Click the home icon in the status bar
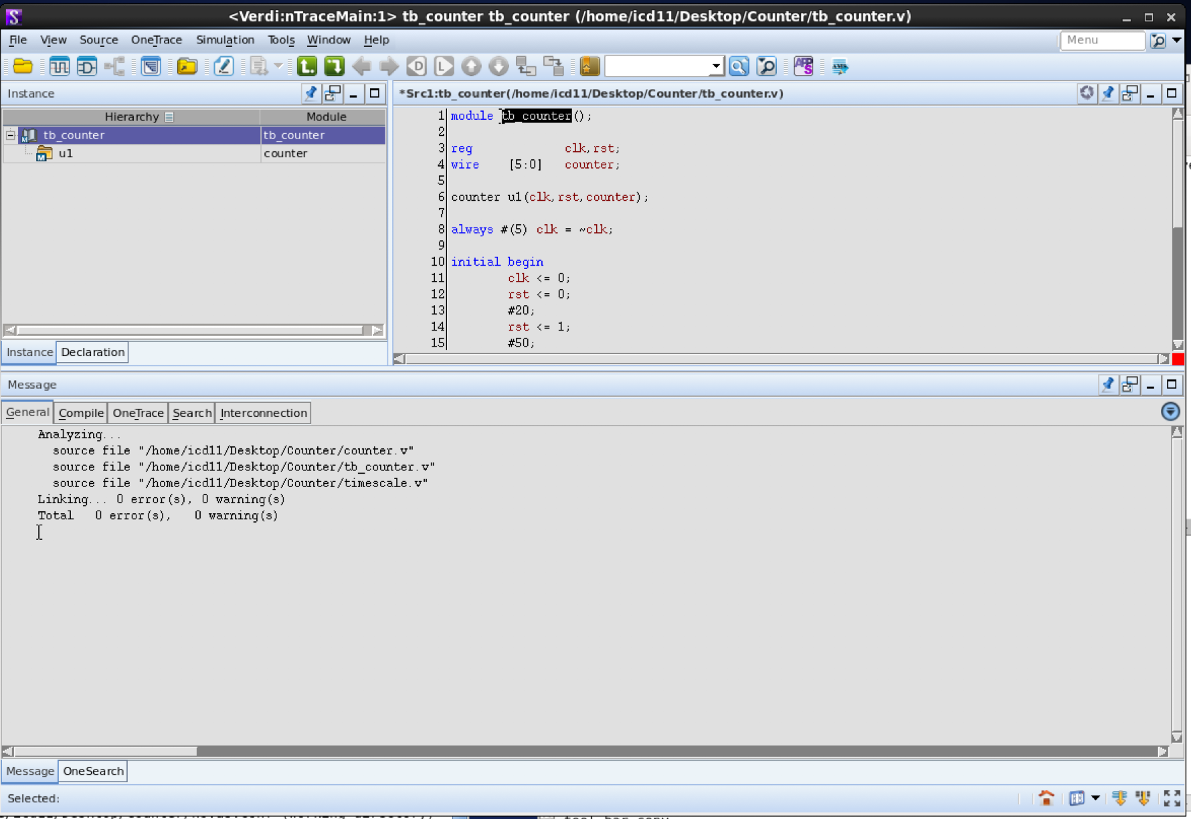 pos(1045,798)
